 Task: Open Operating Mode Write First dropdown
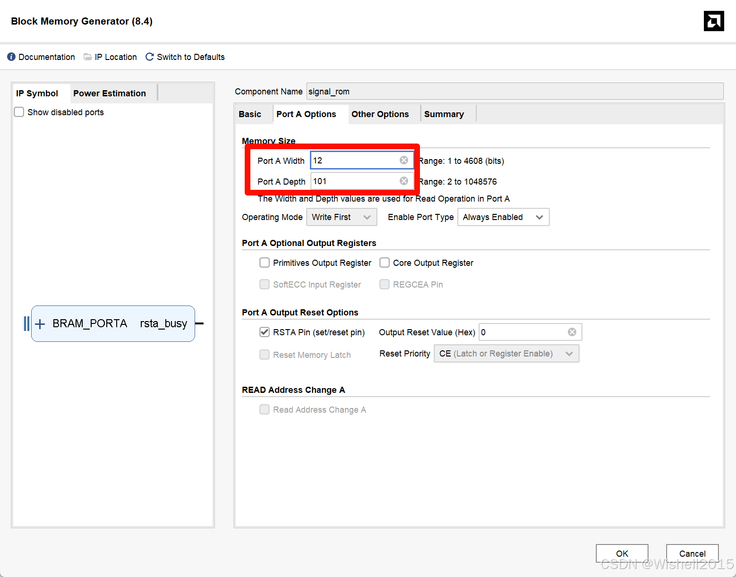click(x=342, y=217)
